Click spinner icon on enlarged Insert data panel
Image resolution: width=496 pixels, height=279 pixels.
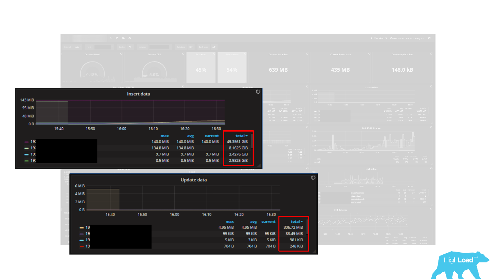click(258, 92)
